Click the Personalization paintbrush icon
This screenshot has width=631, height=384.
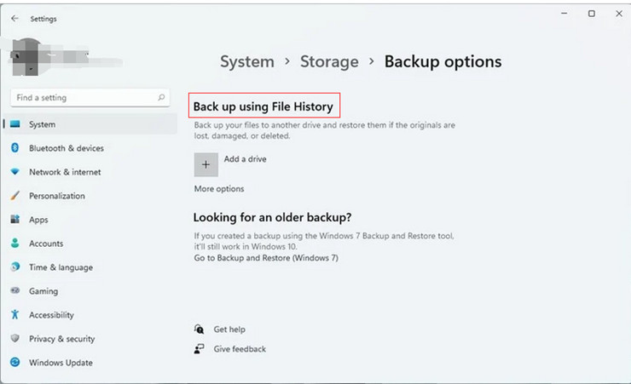(x=15, y=196)
